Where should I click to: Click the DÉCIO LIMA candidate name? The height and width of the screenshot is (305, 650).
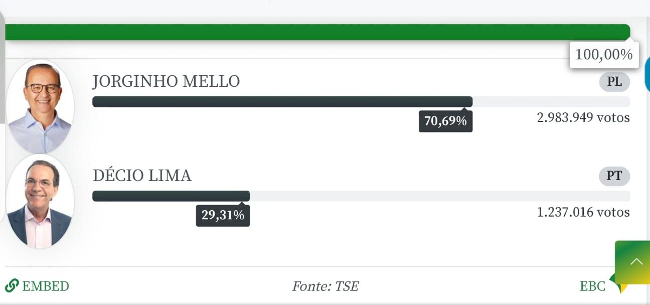point(142,176)
